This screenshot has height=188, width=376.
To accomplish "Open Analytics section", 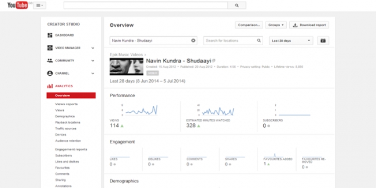I will click(64, 86).
